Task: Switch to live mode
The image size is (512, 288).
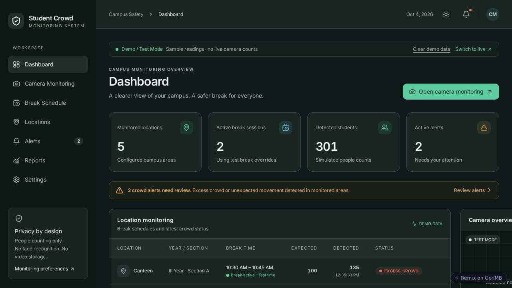Action: (x=474, y=49)
